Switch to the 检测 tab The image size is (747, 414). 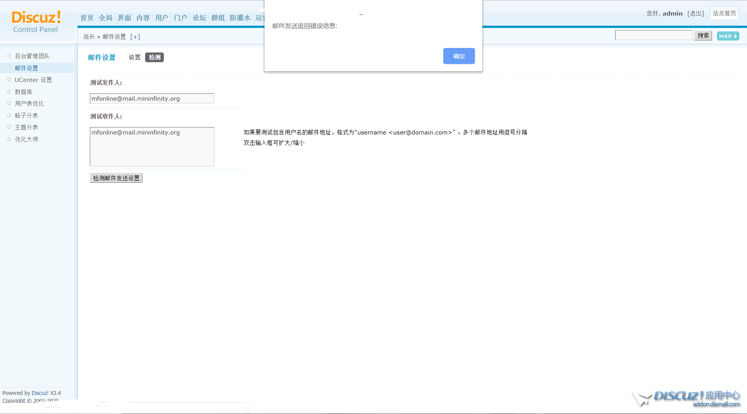(x=154, y=57)
